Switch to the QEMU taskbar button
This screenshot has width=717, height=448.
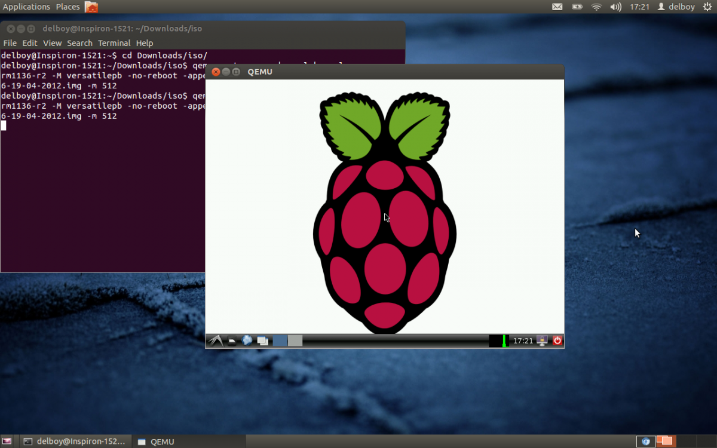click(x=188, y=441)
